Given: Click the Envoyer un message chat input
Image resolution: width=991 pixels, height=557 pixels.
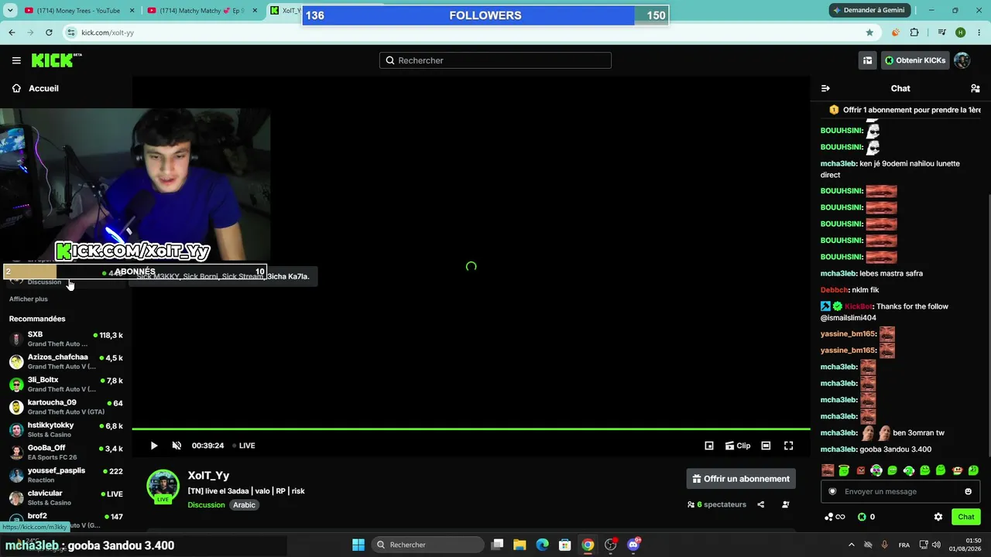Looking at the screenshot, I should click(x=900, y=491).
